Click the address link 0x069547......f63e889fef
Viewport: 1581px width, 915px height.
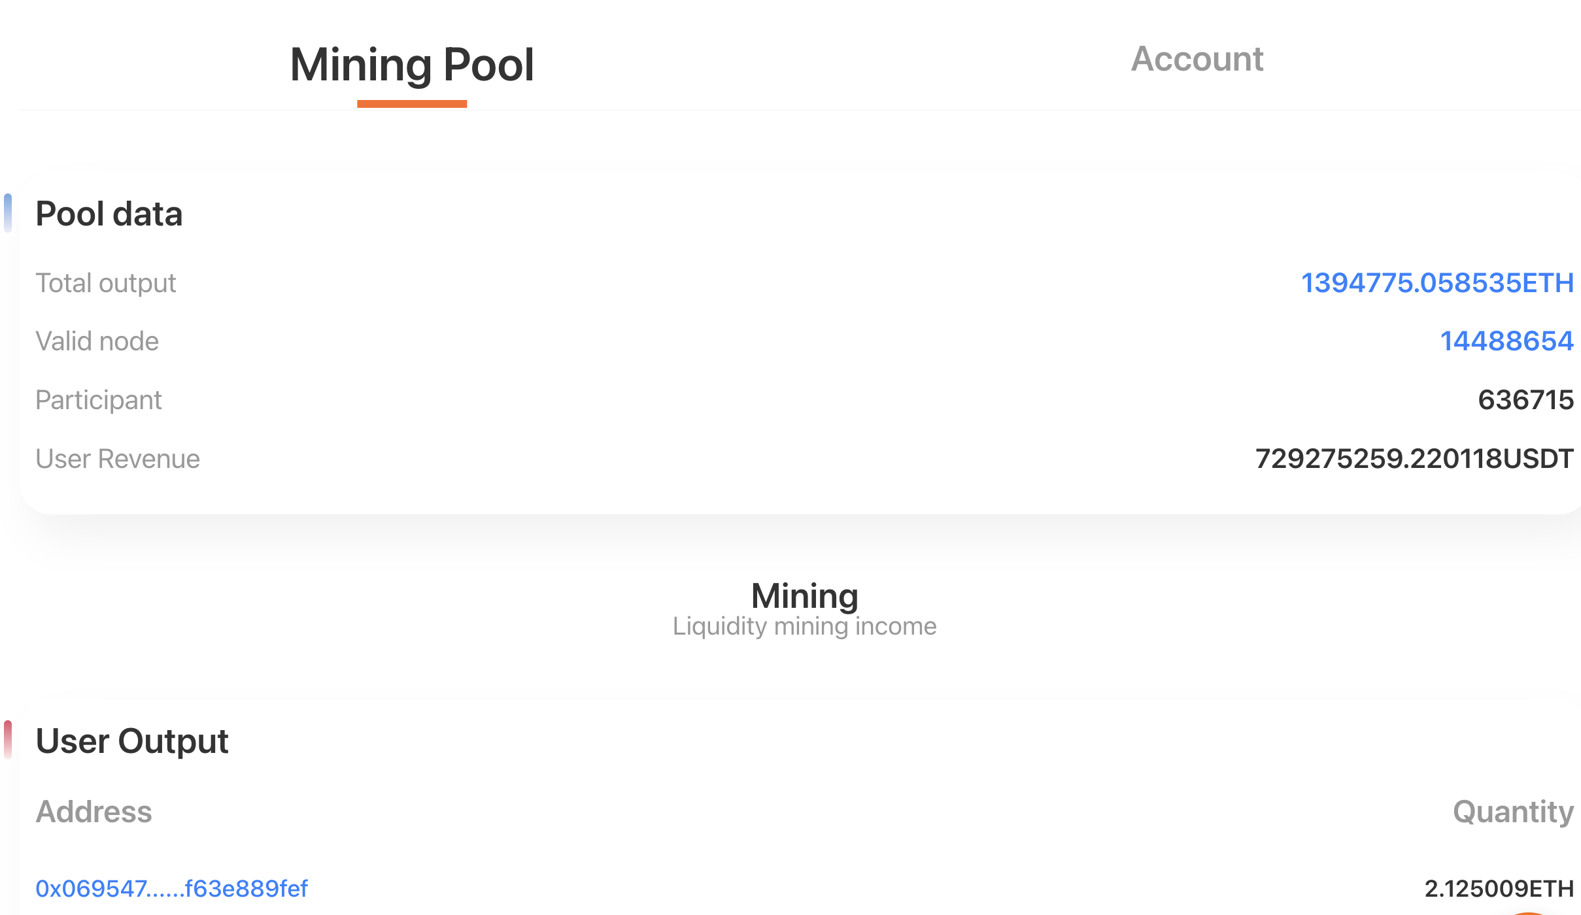[x=171, y=888]
